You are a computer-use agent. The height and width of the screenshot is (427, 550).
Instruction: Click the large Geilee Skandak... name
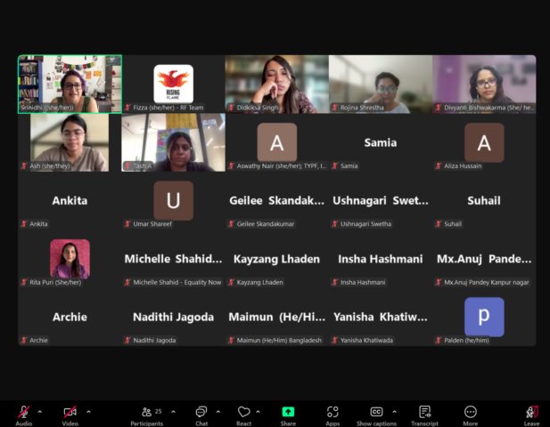click(x=276, y=200)
